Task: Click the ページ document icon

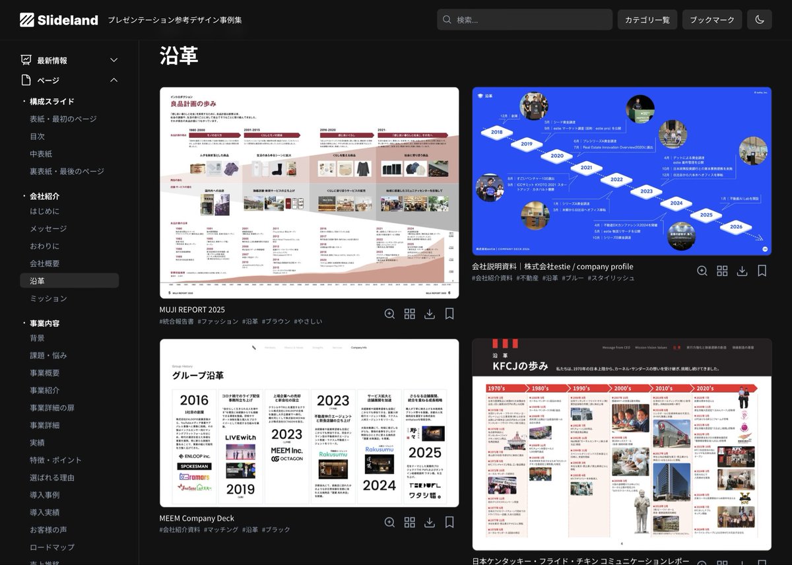Action: click(x=26, y=80)
